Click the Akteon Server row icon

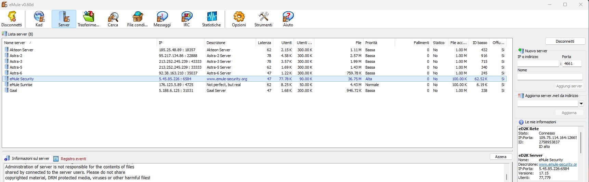point(6,50)
